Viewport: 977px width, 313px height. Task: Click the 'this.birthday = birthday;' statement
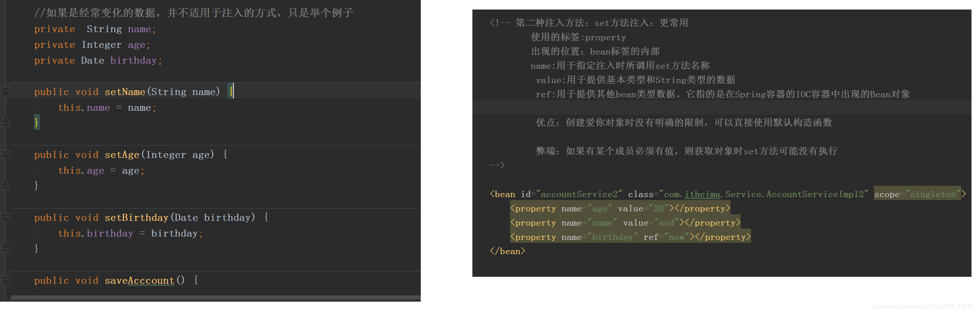coord(130,234)
